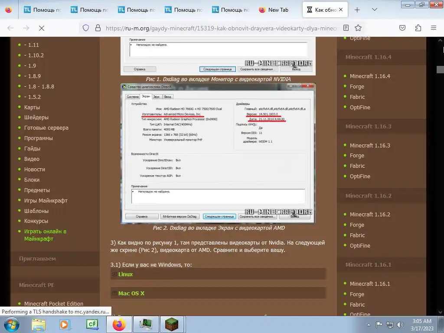The height and width of the screenshot is (333, 444).
Task: Open "Играть онлайн в Майнкрафт" link
Action: (x=45, y=235)
